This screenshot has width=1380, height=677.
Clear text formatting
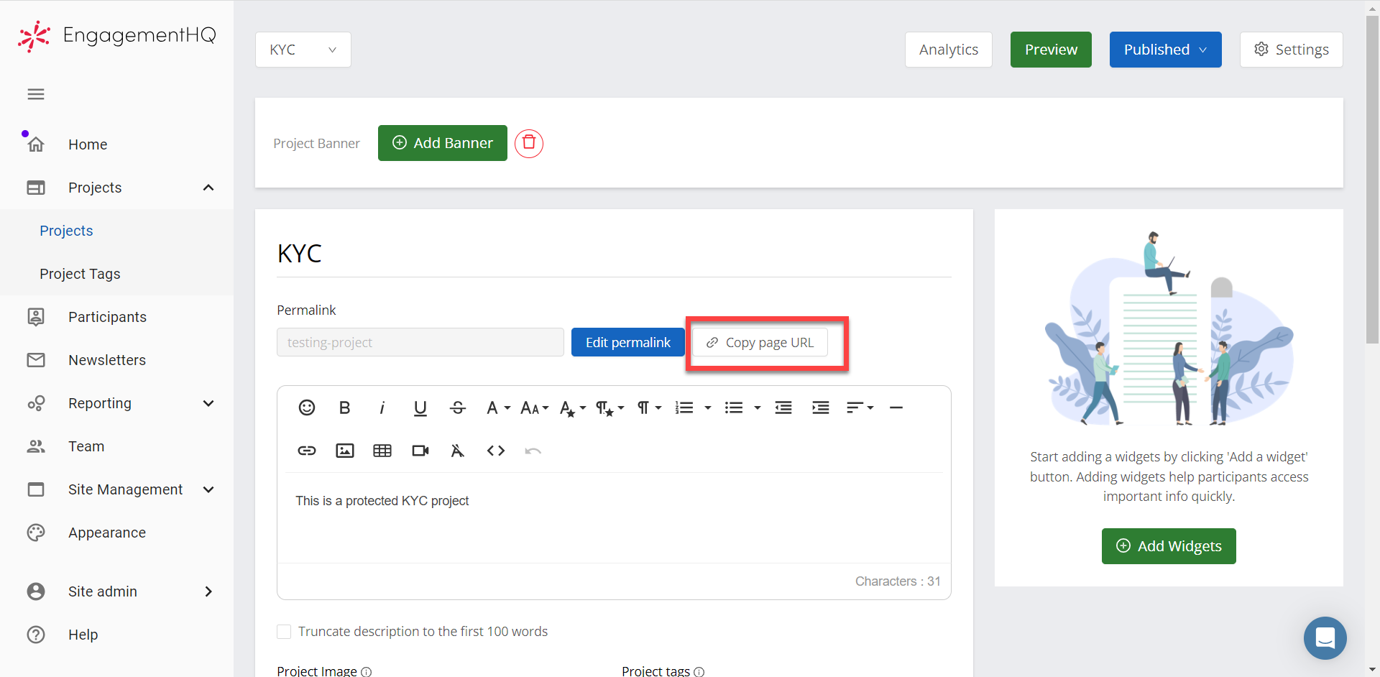pyautogui.click(x=458, y=451)
